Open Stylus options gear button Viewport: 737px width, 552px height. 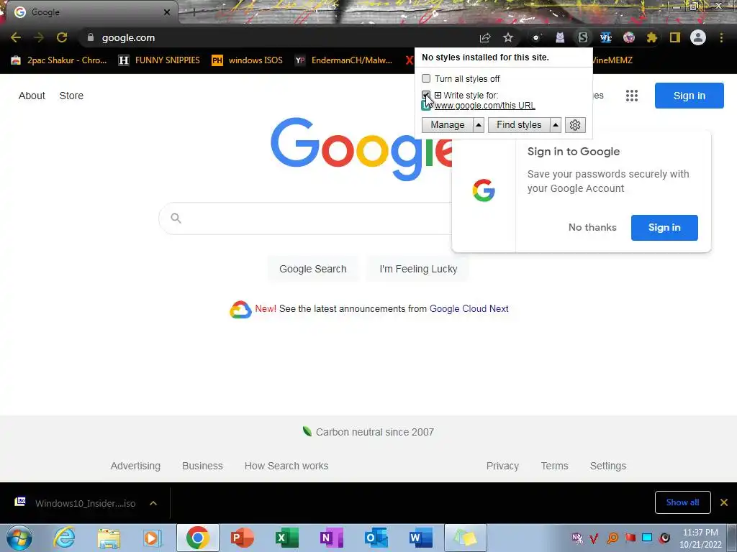point(575,125)
